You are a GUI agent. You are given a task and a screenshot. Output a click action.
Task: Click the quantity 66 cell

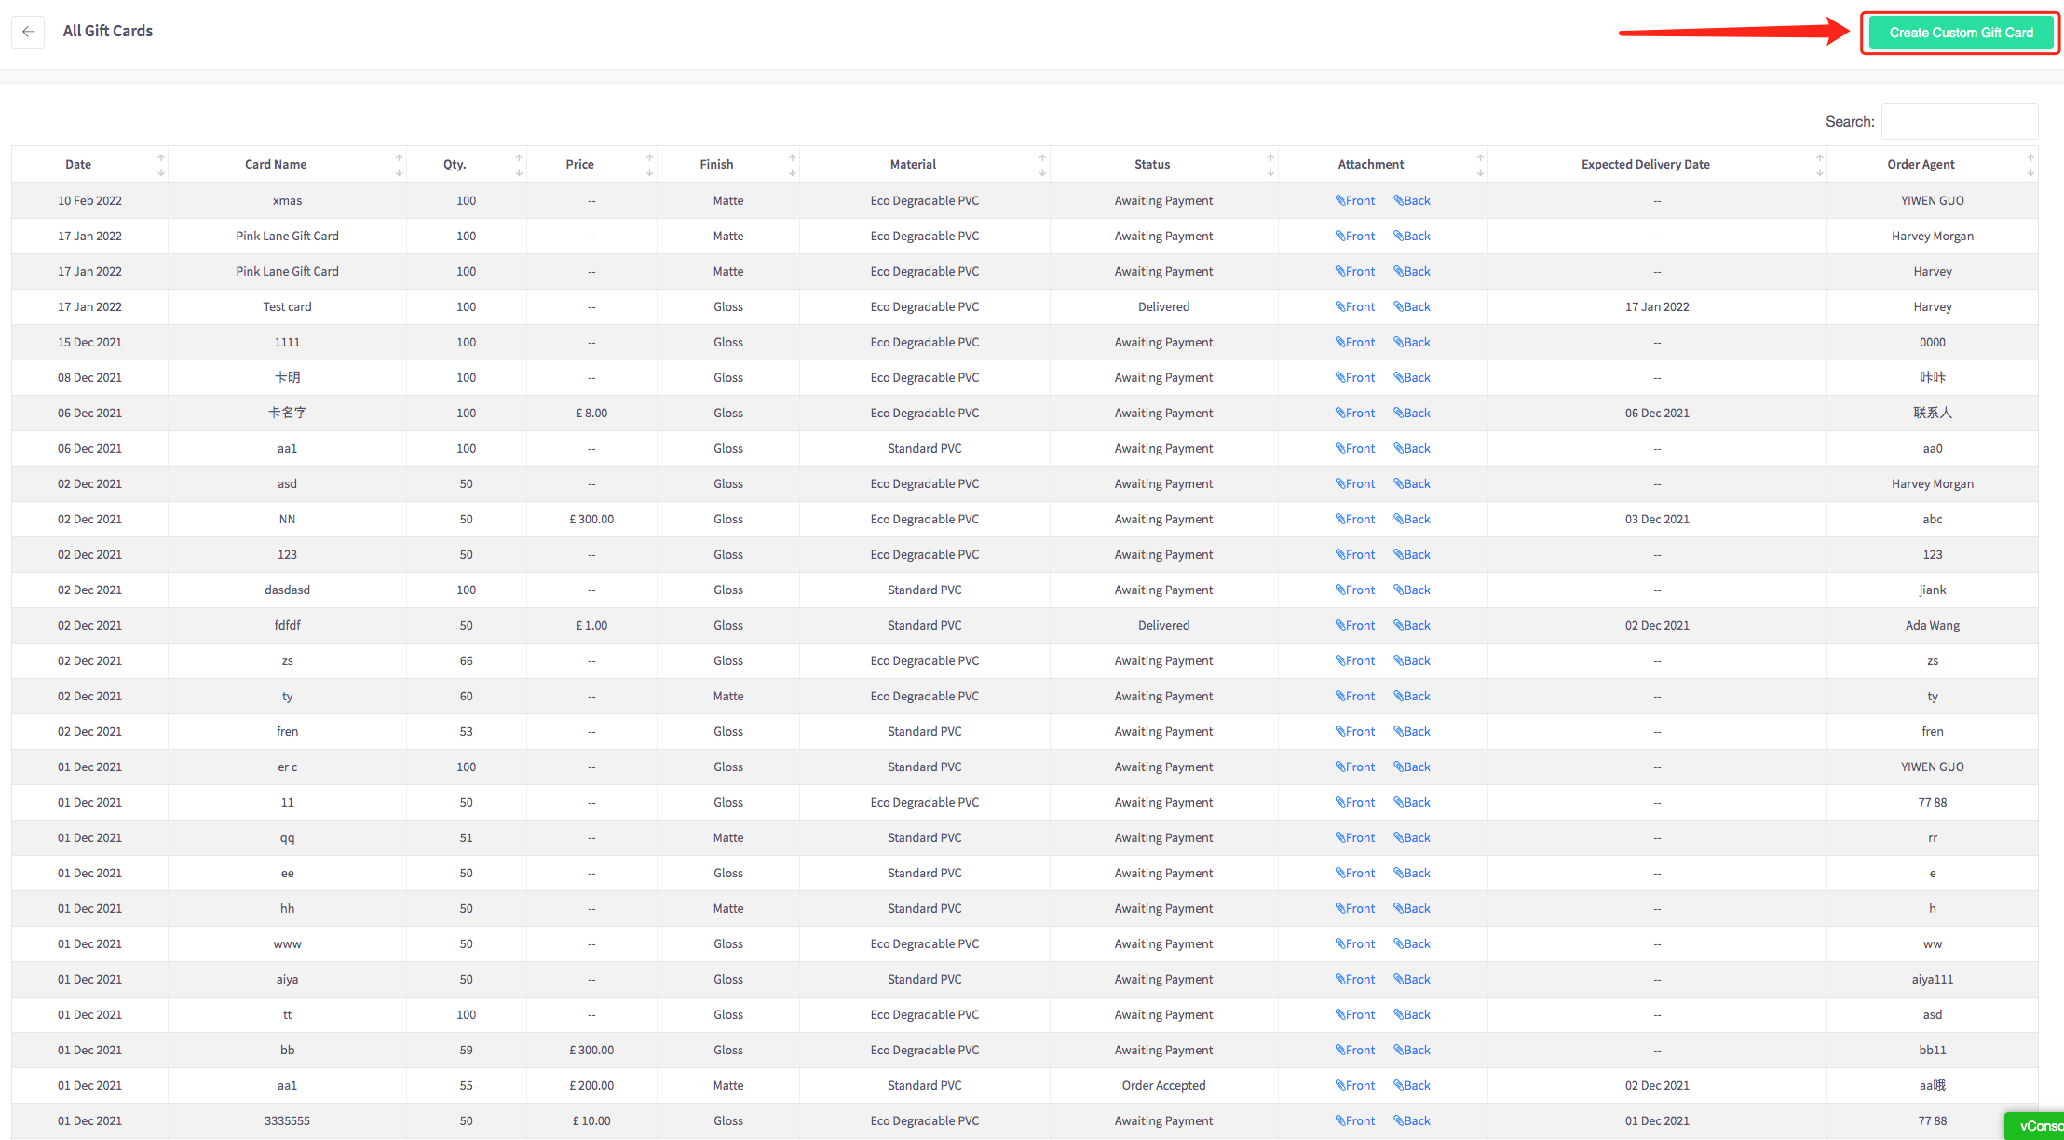tap(467, 661)
